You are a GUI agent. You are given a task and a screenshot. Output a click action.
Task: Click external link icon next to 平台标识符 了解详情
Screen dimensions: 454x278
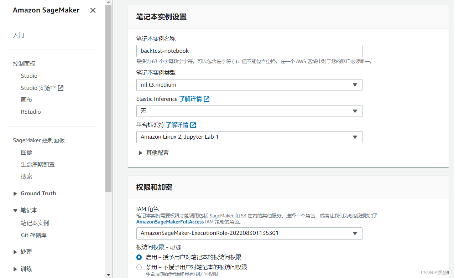(193, 125)
